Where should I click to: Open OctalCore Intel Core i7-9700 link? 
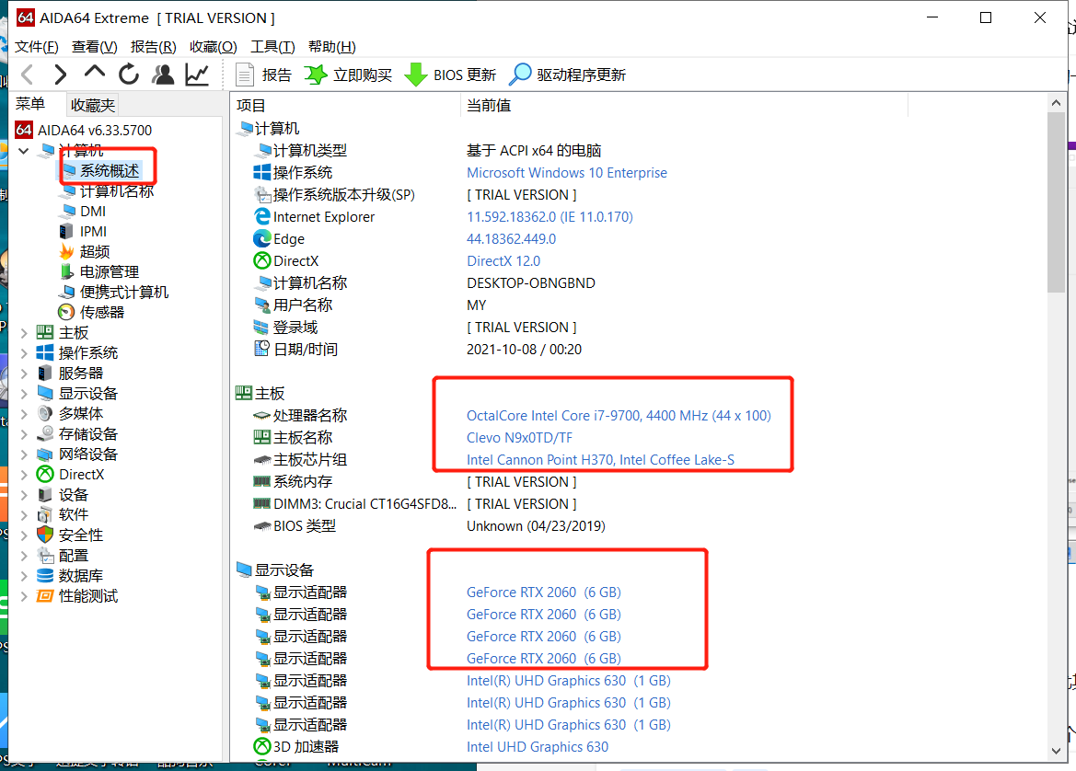[619, 416]
